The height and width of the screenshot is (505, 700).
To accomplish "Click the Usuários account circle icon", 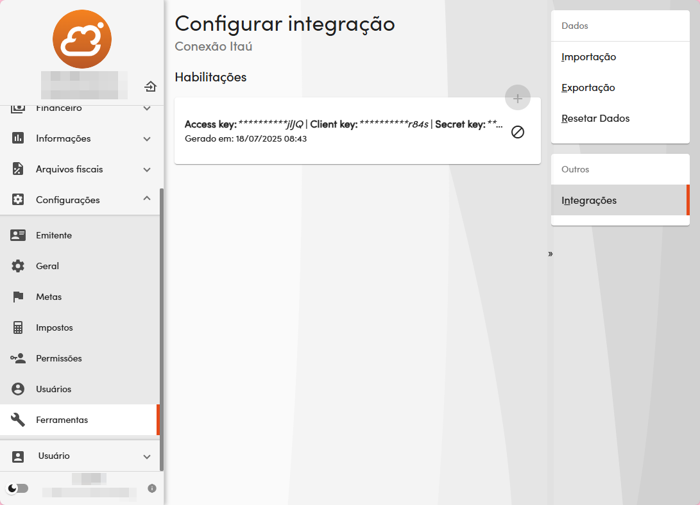I will (18, 388).
